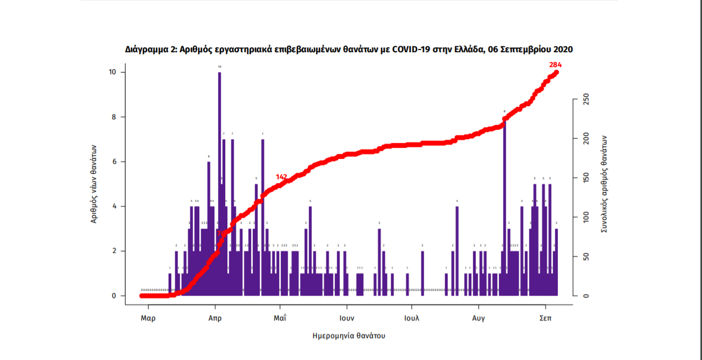Select the August bar labeled 8

pos(504,203)
